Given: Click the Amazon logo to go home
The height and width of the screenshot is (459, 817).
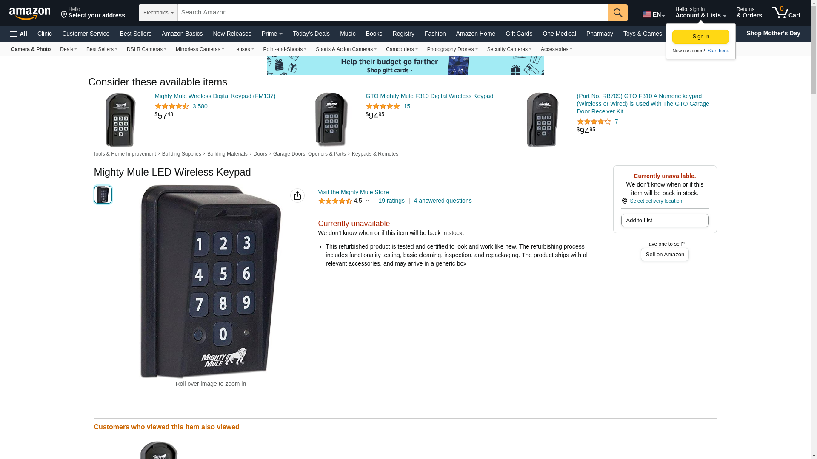Looking at the screenshot, I should (30, 13).
